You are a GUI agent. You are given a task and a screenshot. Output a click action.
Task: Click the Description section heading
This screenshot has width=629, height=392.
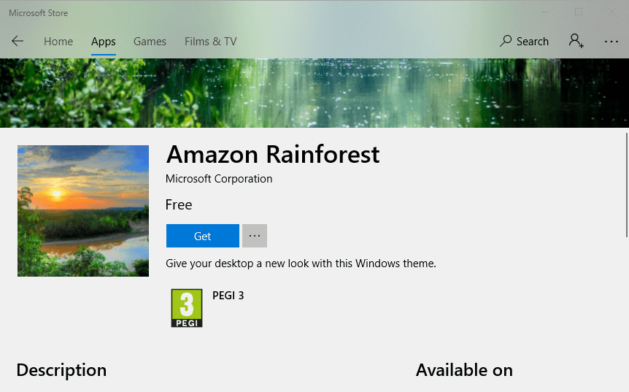click(x=61, y=370)
